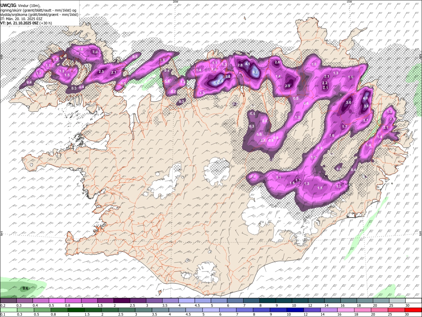Select the 4 light lavender swatch, top legend row
422x317 pixels.
(x=187, y=300)
